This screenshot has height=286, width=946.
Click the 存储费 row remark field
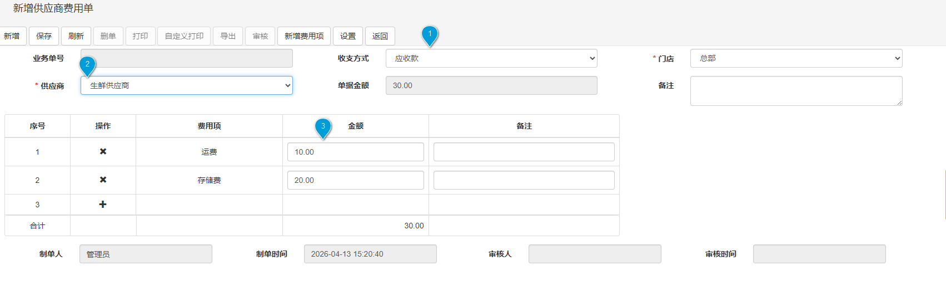pos(524,180)
